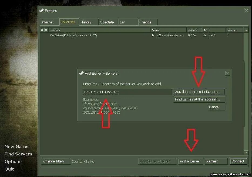Image resolution: width=252 pixels, height=177 pixels.
Task: Click the Add a Server button
Action: click(x=191, y=161)
